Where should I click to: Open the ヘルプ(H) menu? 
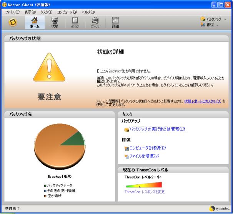[88, 12]
